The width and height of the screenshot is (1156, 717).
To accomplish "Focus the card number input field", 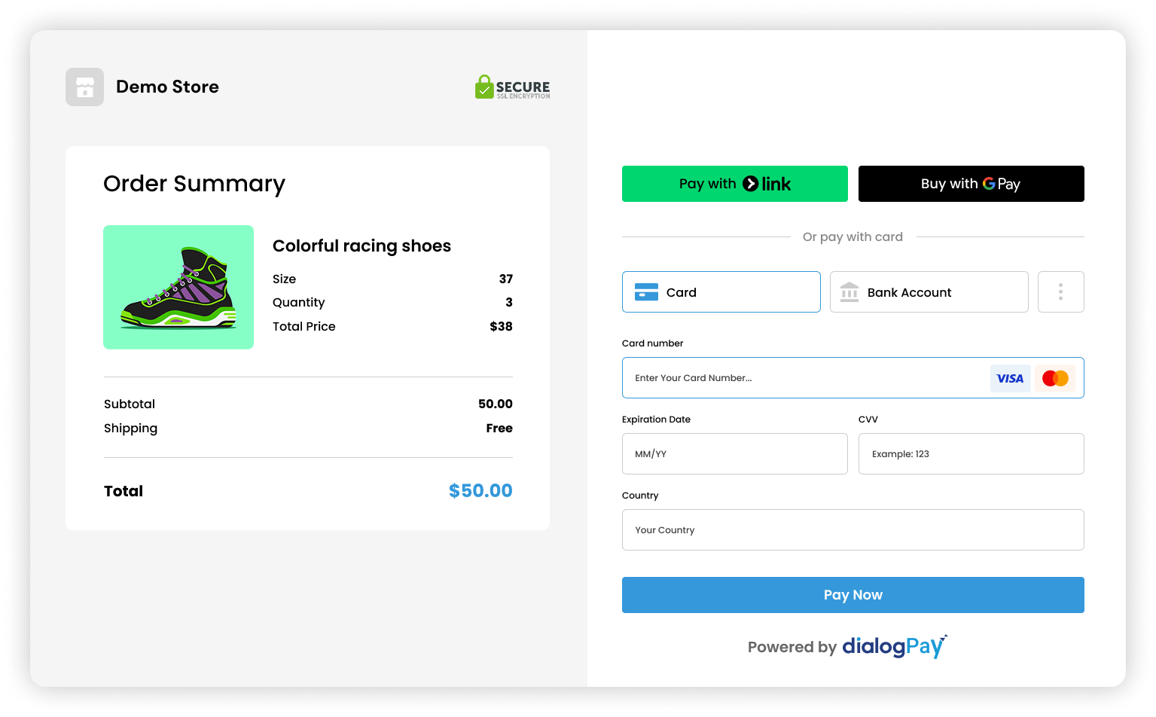I will coord(853,378).
